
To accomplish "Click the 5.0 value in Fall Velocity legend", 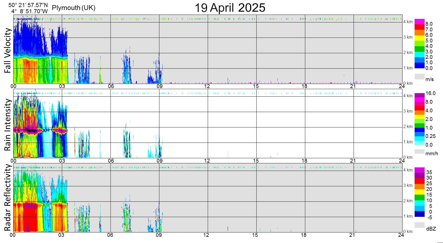I will pyautogui.click(x=429, y=40).
